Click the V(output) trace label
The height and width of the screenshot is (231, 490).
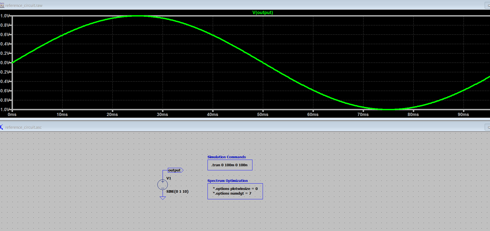pos(262,13)
